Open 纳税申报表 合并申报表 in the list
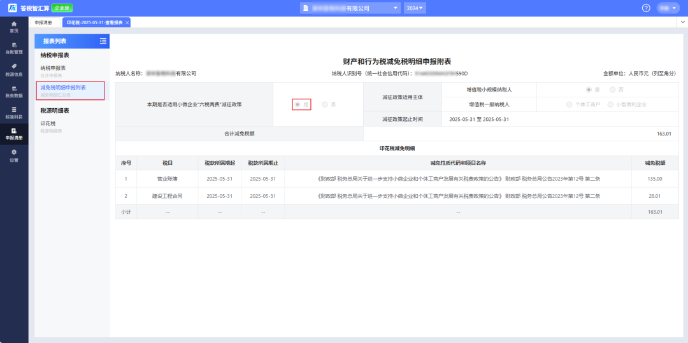Image resolution: width=688 pixels, height=343 pixels. click(x=72, y=71)
